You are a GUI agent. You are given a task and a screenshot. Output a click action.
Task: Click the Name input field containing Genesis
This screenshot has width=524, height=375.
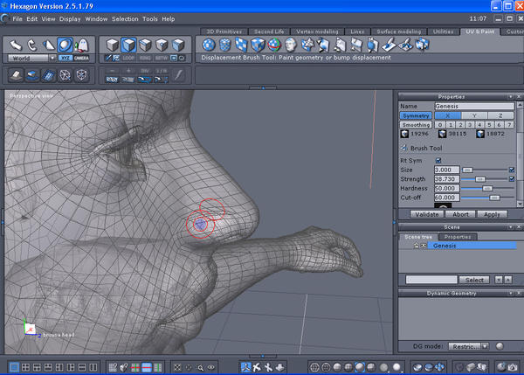point(473,106)
